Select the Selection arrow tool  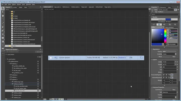pyautogui.click(x=3, y=9)
